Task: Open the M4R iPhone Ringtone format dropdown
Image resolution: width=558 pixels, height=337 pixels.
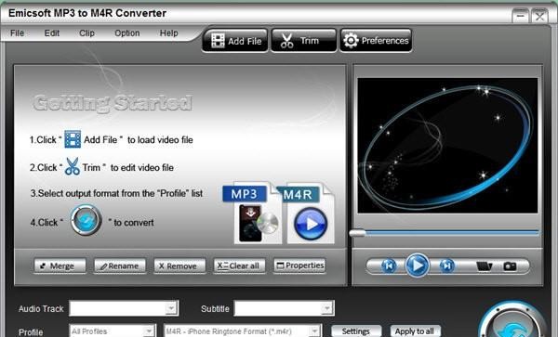Action: click(314, 331)
